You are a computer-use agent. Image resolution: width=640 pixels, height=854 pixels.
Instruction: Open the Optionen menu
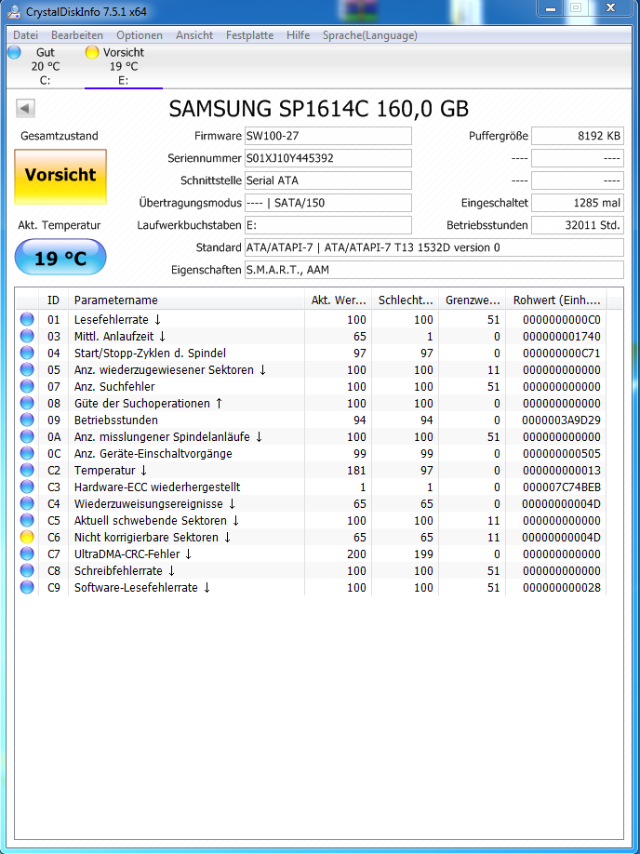point(140,35)
